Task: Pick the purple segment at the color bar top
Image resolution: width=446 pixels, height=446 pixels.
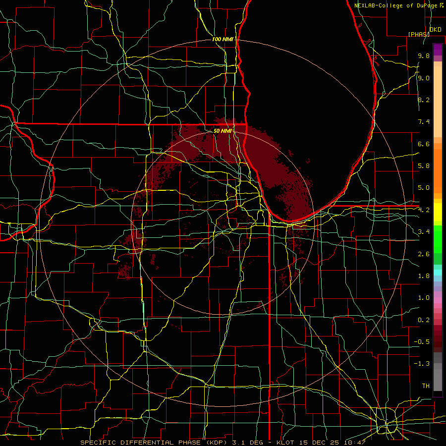Action: (438, 50)
